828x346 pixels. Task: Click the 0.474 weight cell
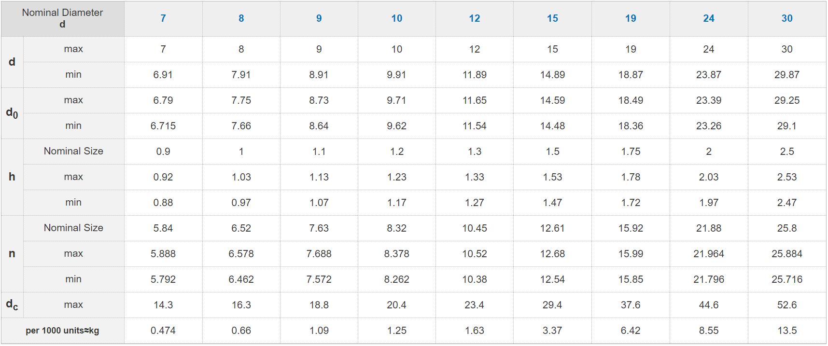click(163, 331)
